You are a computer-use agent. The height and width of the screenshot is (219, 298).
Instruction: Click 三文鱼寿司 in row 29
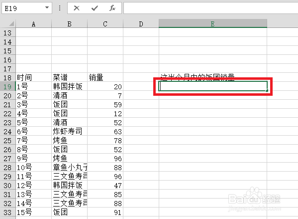pyautogui.click(x=69, y=176)
